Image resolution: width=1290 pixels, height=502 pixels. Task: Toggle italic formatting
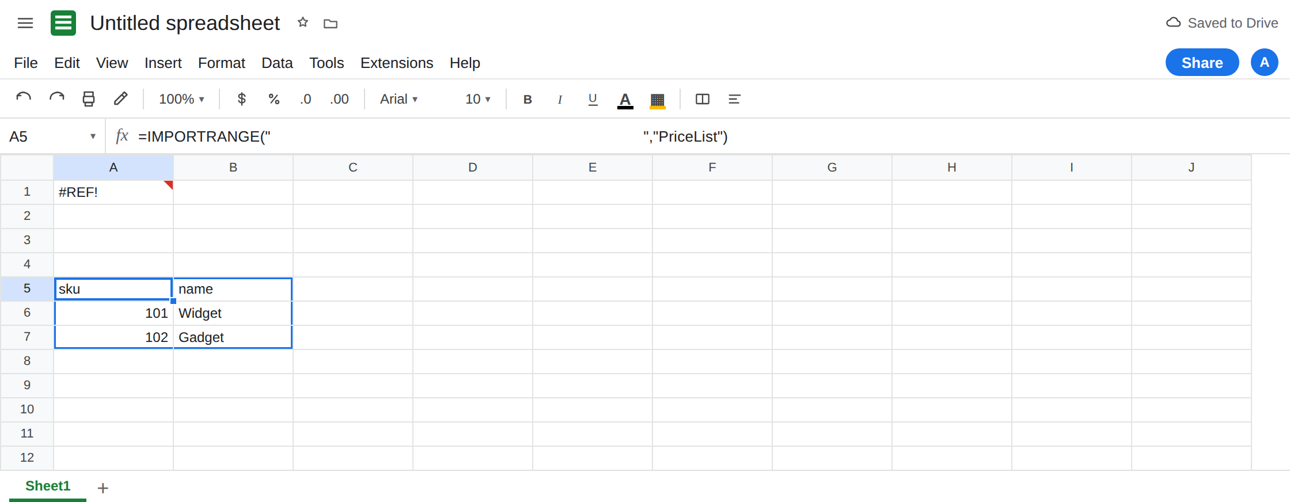(560, 99)
